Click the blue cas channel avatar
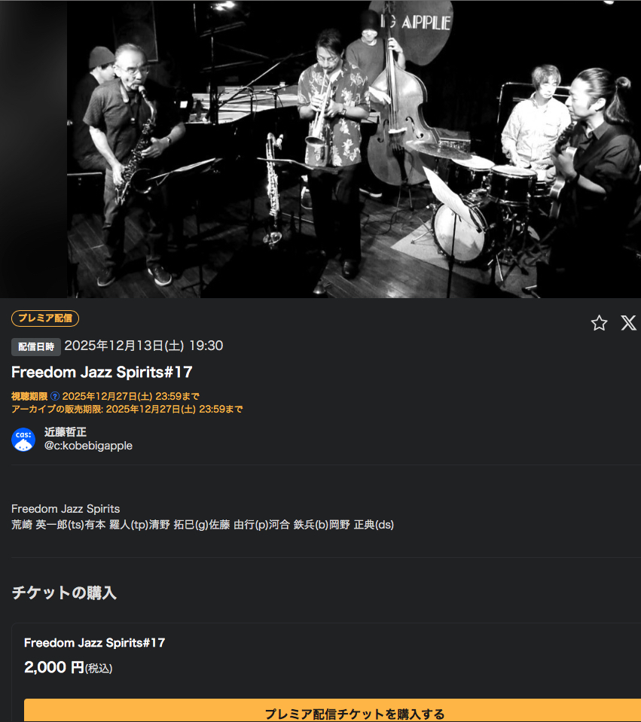This screenshot has height=722, width=641. (23, 439)
